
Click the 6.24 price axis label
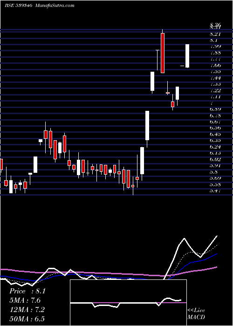coord(215,147)
